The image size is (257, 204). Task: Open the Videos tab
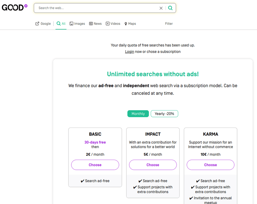point(113,23)
